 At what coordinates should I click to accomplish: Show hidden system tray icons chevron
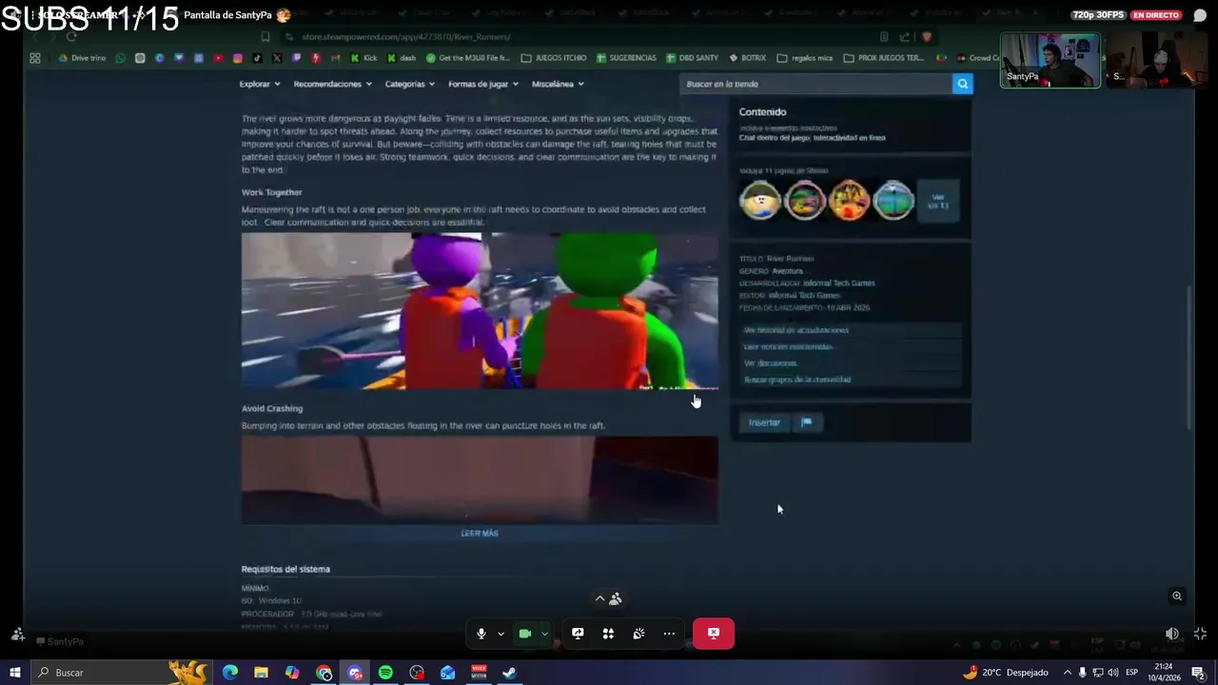(1067, 673)
